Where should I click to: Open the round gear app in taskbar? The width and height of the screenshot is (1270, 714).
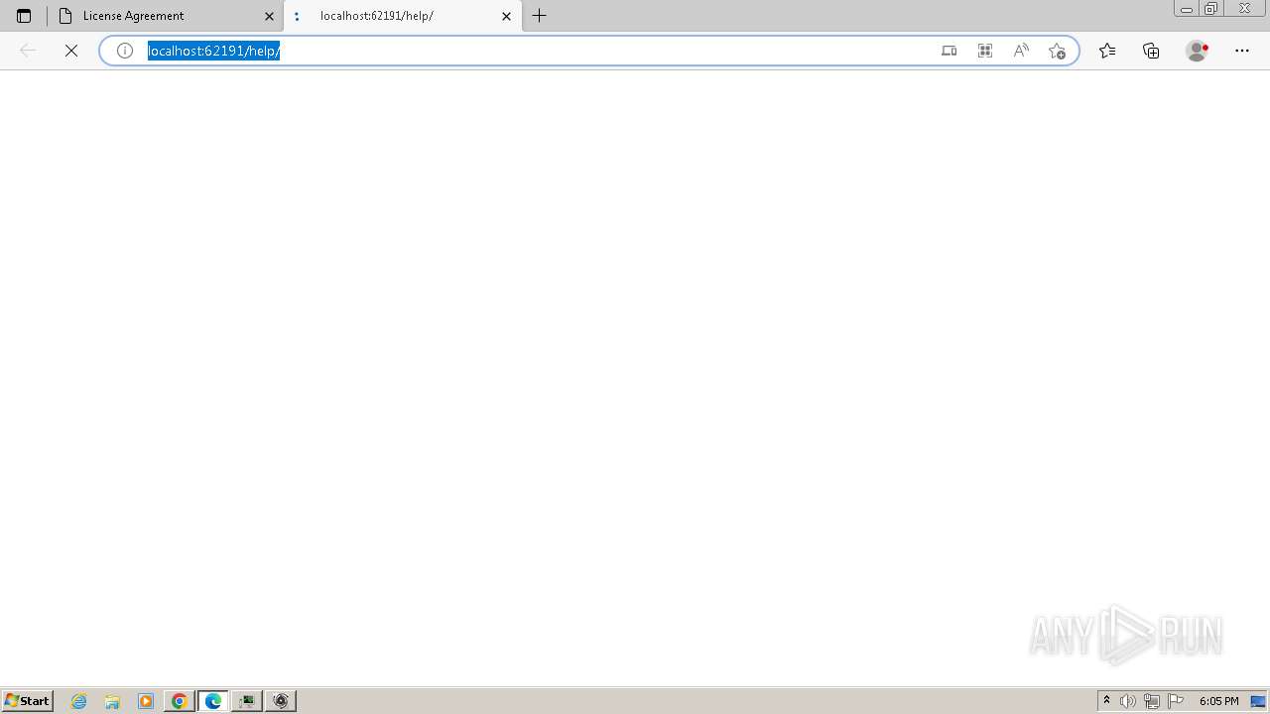(x=281, y=701)
